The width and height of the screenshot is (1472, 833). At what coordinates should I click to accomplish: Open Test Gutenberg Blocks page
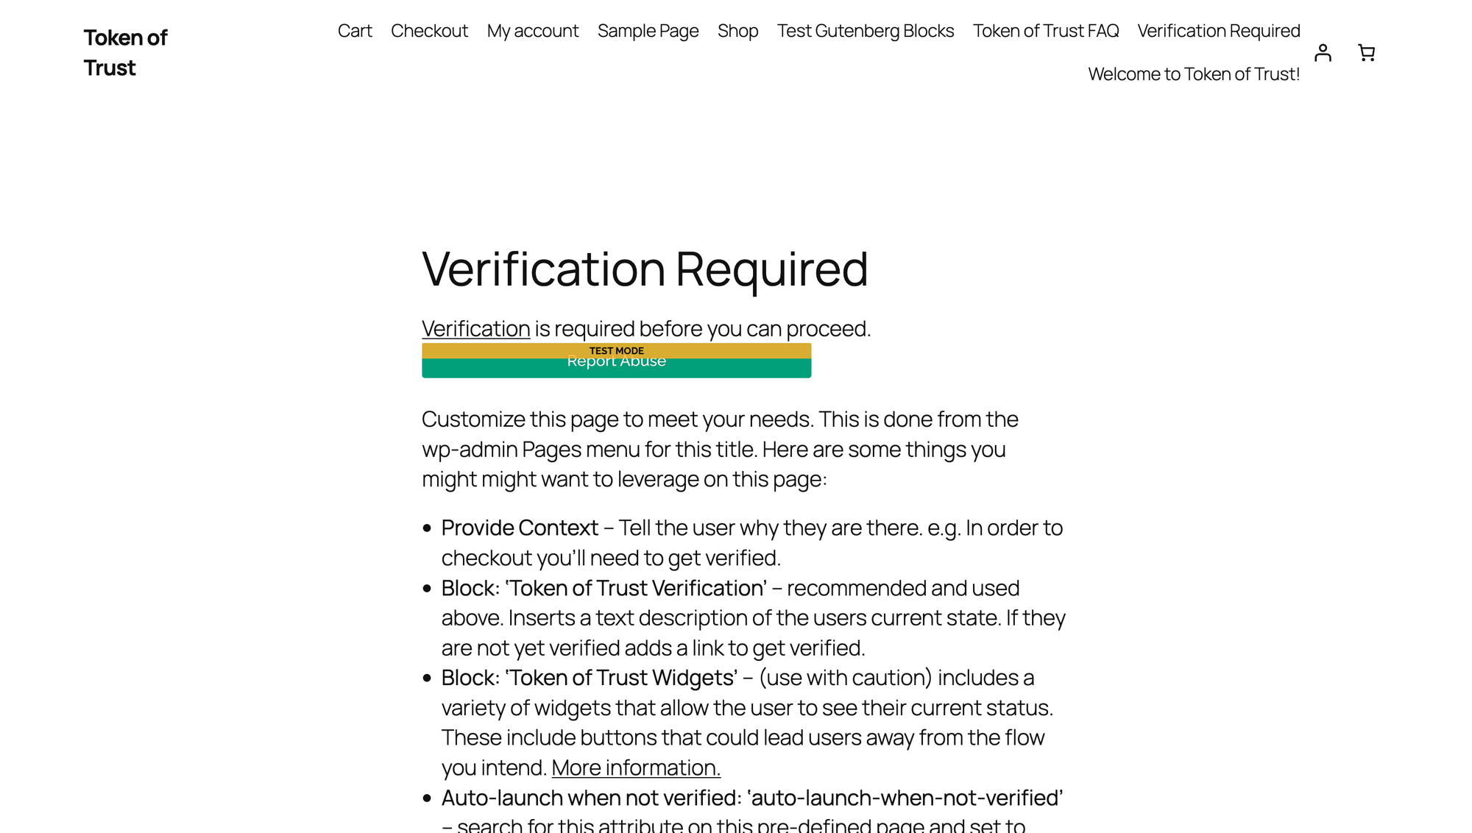click(865, 31)
